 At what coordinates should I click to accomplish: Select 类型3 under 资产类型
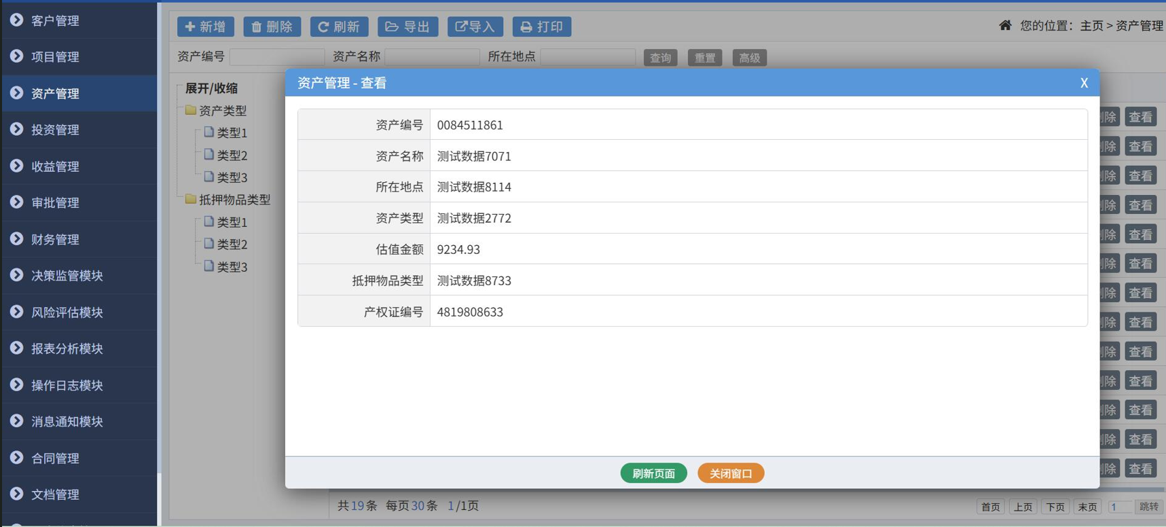click(232, 177)
